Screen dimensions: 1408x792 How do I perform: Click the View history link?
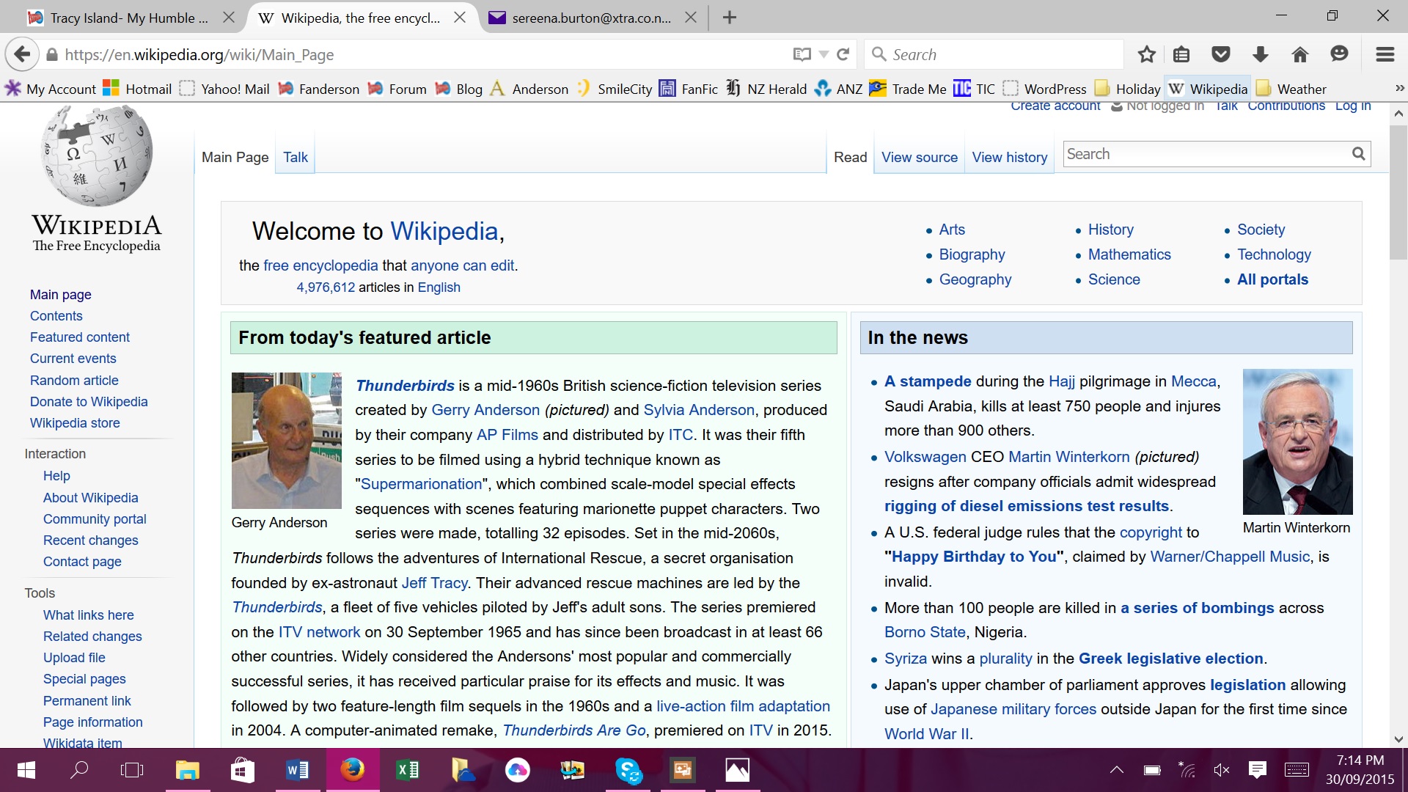coord(1009,157)
